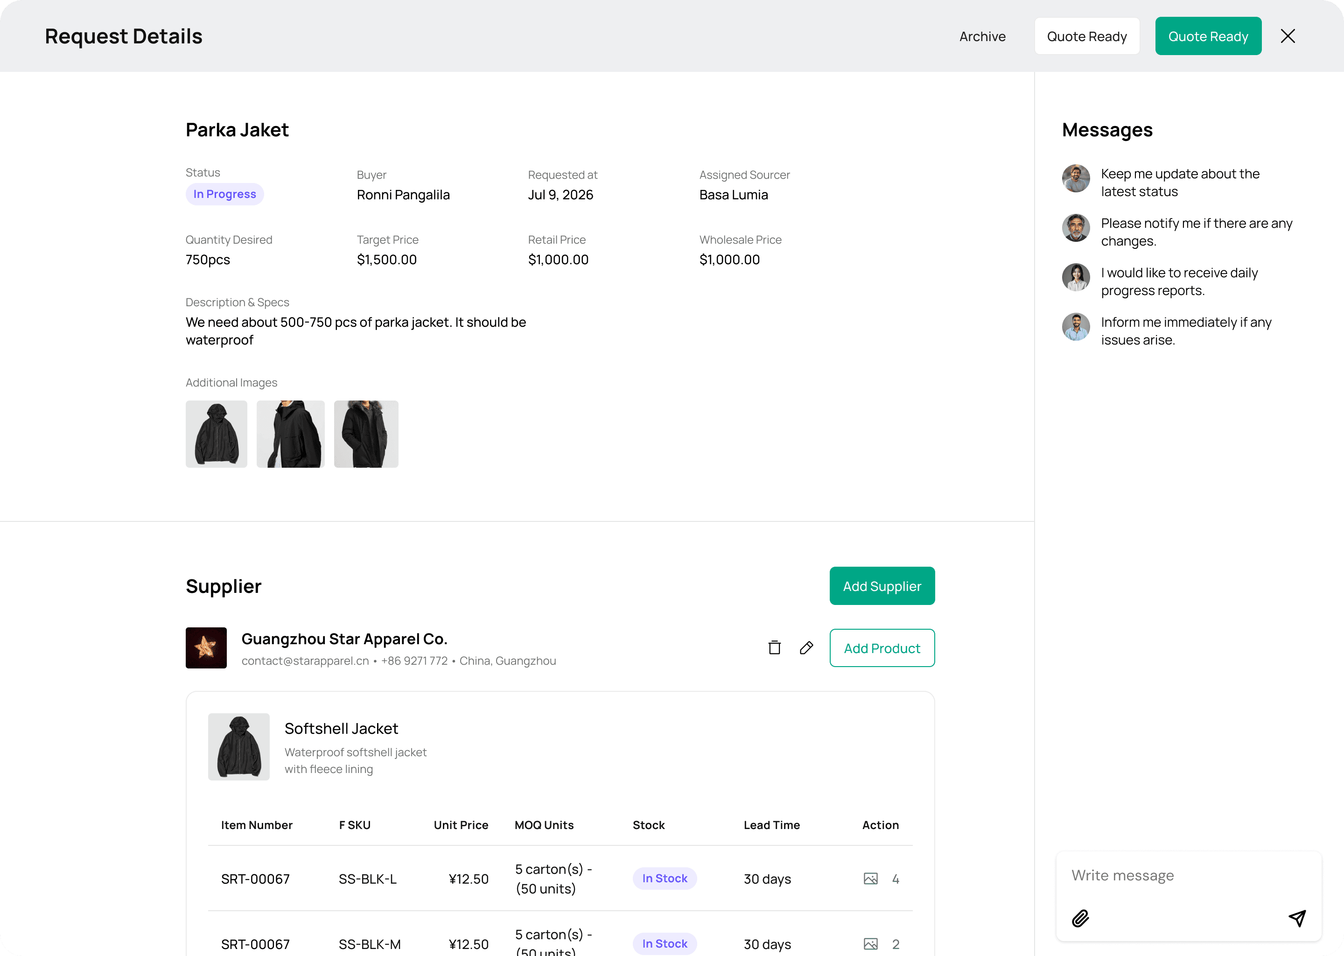Open images icon for SS-BLK-L row

(x=870, y=879)
